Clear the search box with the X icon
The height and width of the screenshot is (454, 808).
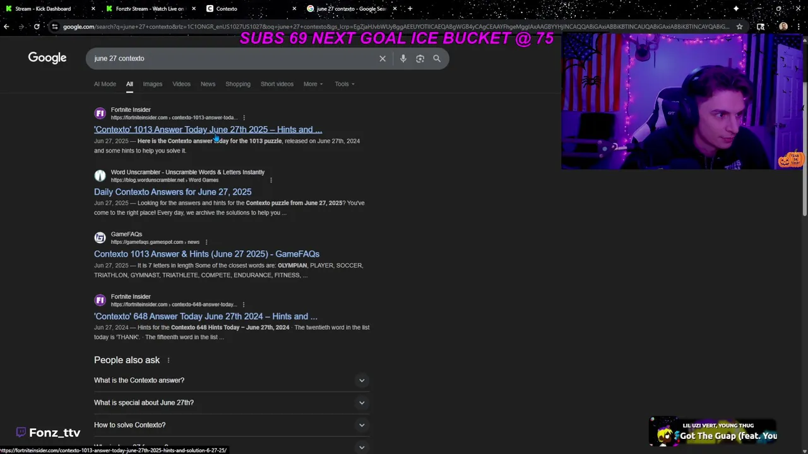[x=383, y=59]
